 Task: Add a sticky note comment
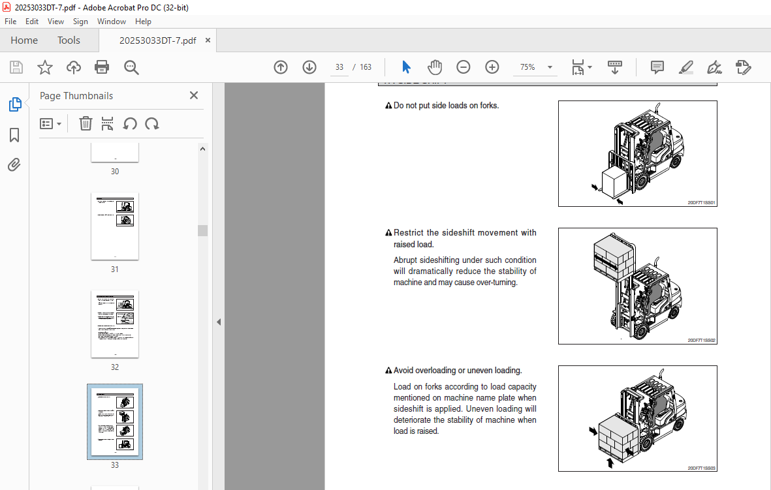tap(657, 67)
